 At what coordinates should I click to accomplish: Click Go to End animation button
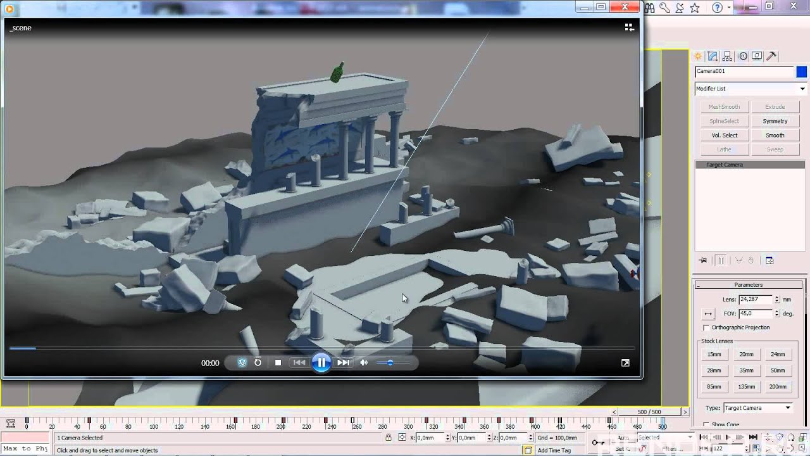coord(753,437)
